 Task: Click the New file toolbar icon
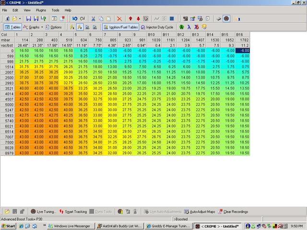coord(8,19)
